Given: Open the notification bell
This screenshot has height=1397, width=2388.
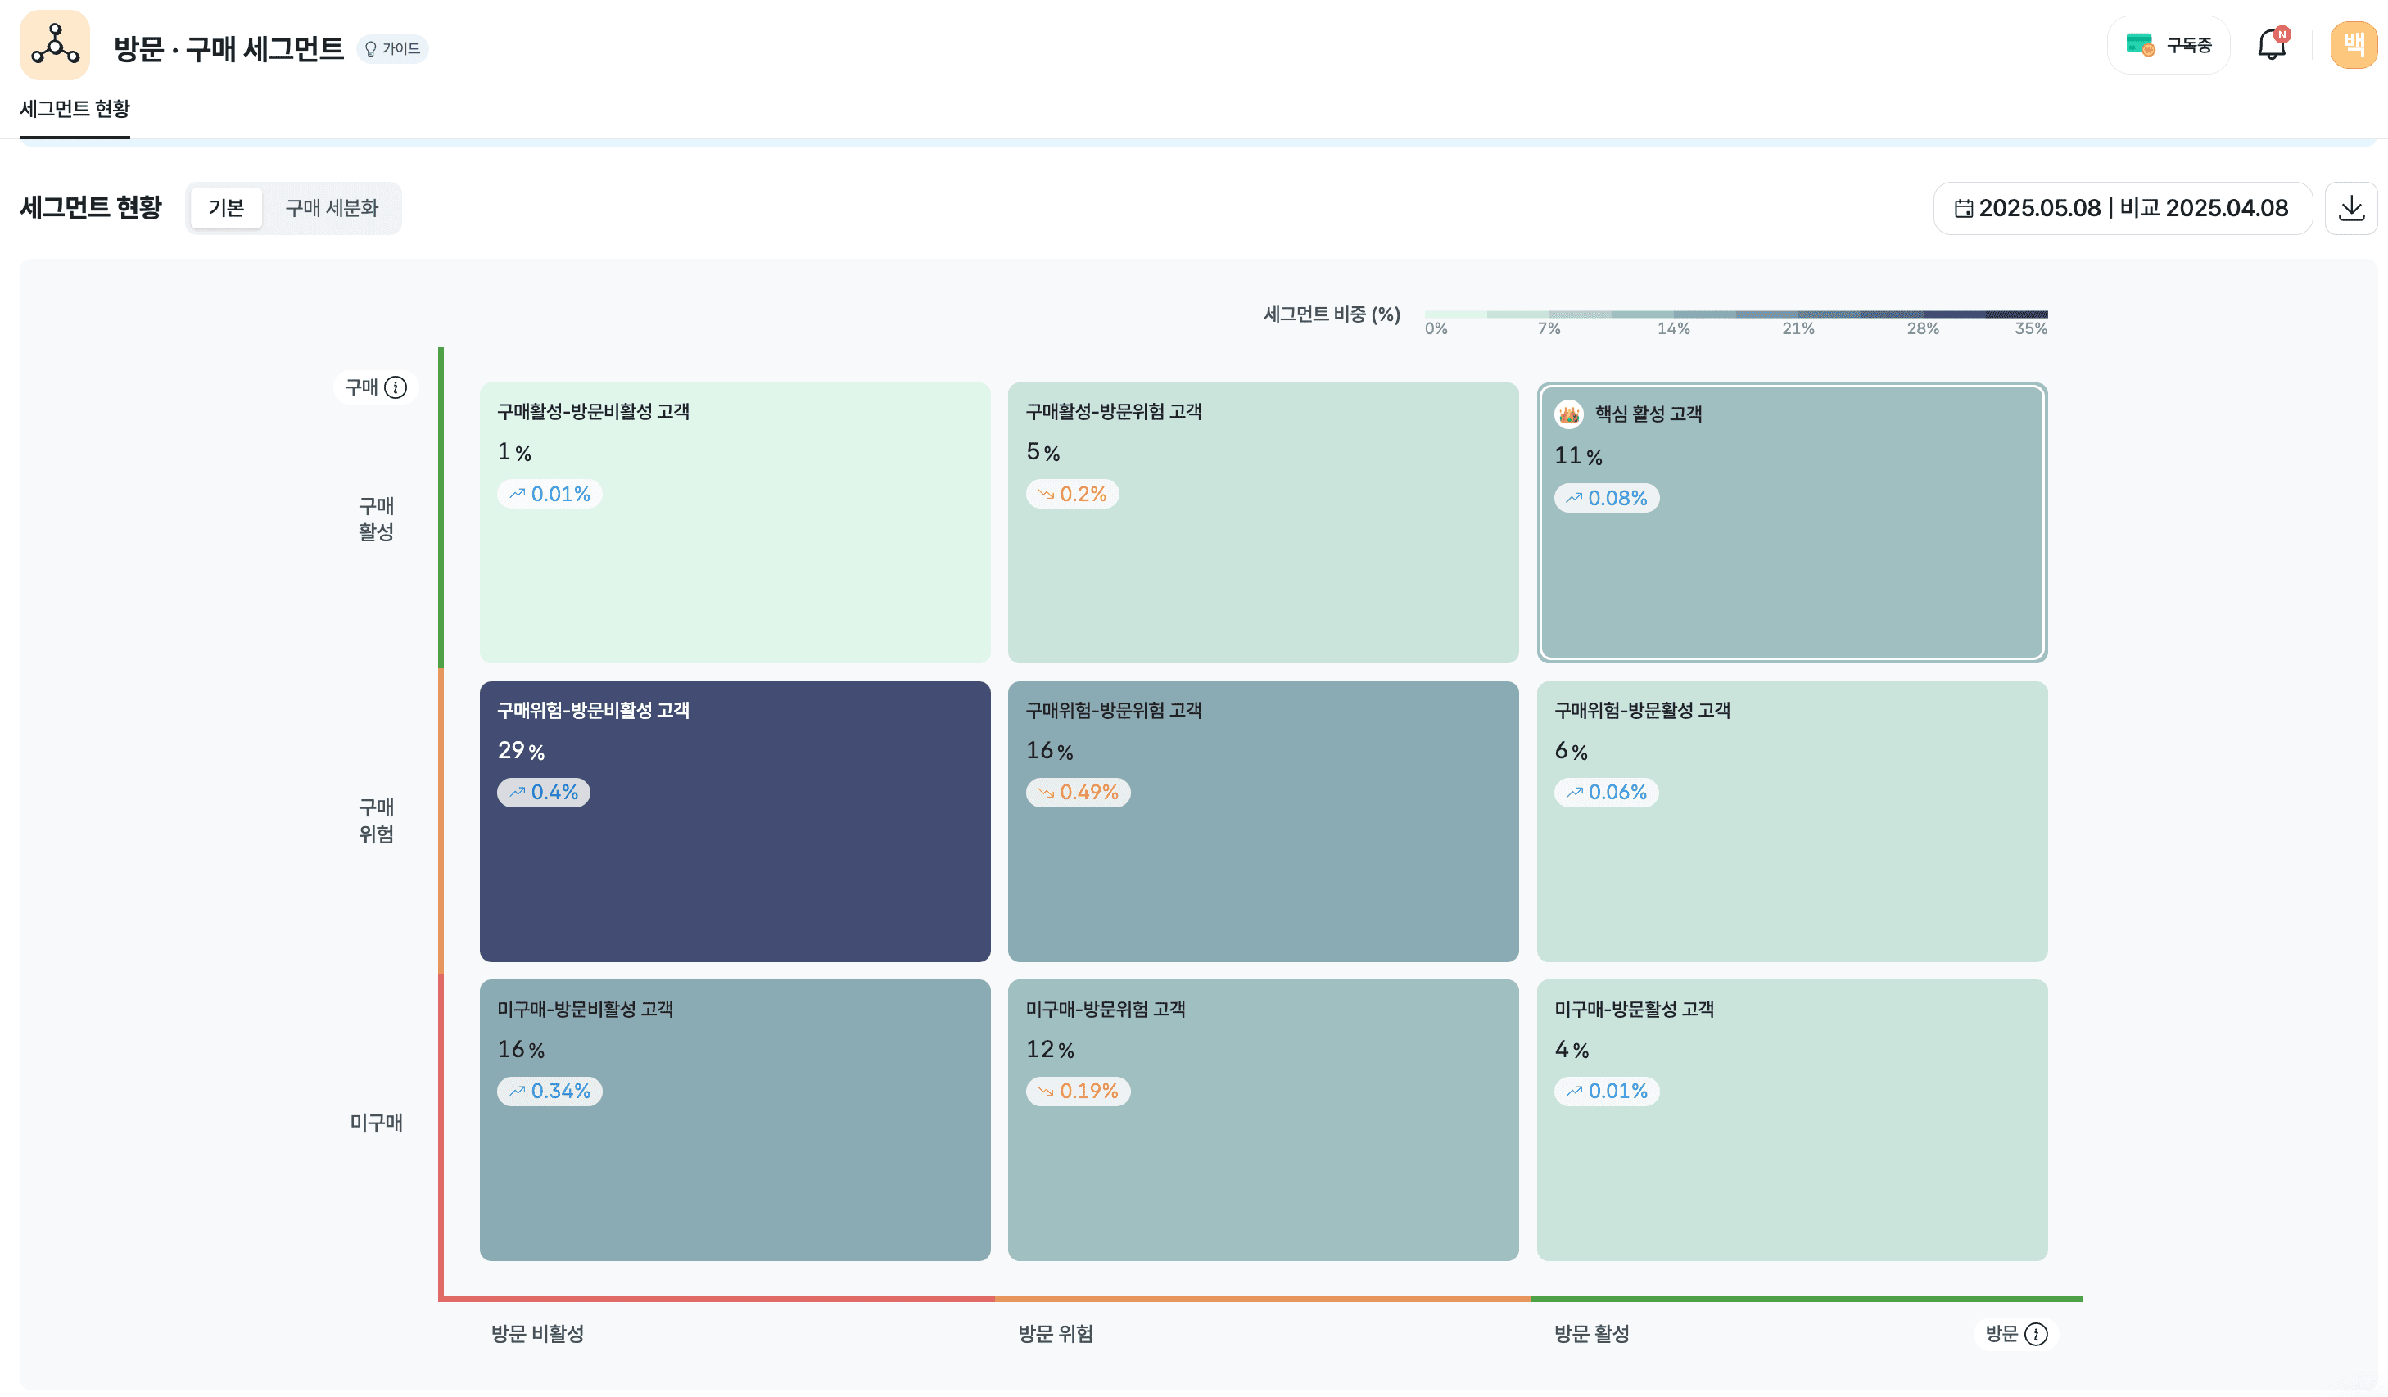Looking at the screenshot, I should pyautogui.click(x=2272, y=44).
